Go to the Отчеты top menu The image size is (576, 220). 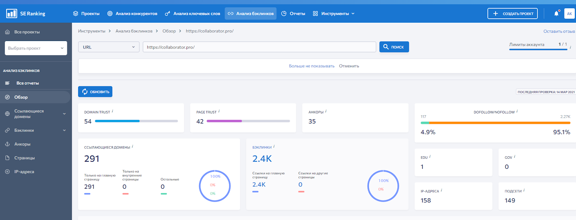point(293,14)
